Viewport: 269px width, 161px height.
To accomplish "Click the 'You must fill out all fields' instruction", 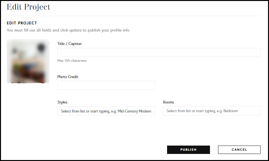I will point(68,30).
